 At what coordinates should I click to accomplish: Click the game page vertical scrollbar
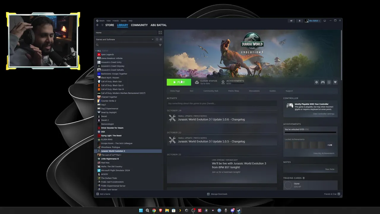(341, 55)
